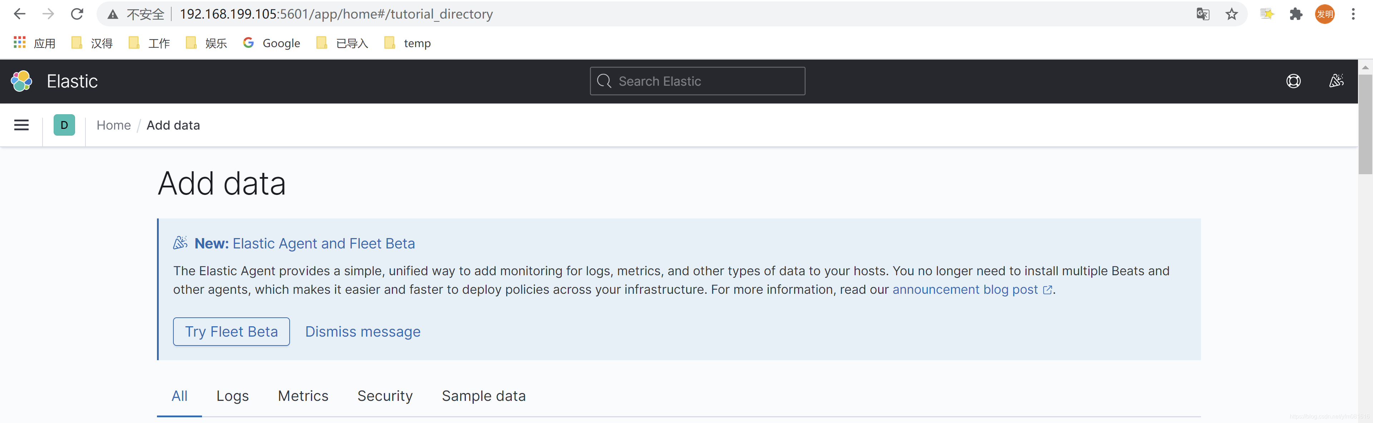
Task: Open the browser extensions puzzle icon
Action: tap(1296, 14)
